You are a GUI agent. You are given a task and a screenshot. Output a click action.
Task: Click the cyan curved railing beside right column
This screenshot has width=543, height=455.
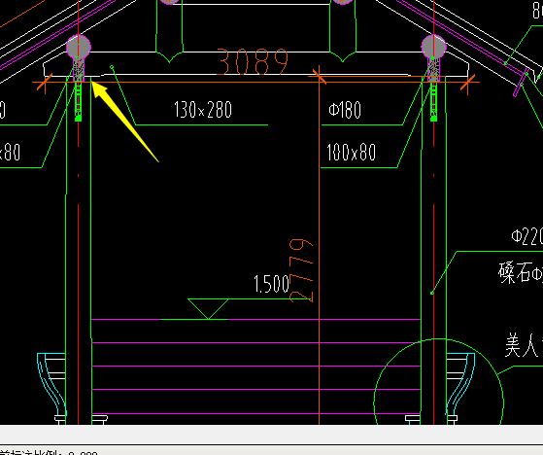(x=460, y=384)
